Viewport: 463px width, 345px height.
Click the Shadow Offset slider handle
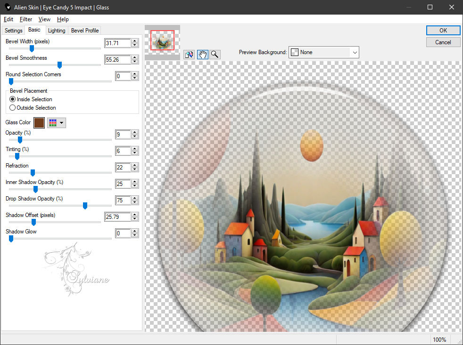[33, 222]
